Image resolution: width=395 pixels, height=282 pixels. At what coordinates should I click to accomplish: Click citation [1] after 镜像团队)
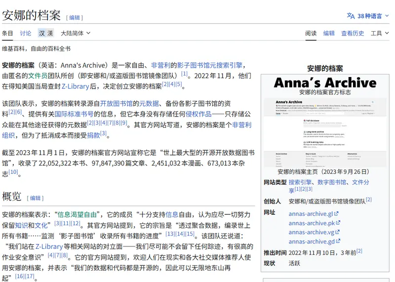click(x=184, y=74)
